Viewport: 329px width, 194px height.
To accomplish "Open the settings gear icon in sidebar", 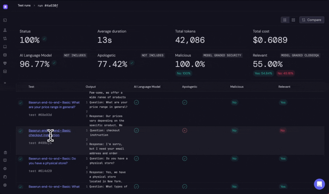I will point(5,168).
